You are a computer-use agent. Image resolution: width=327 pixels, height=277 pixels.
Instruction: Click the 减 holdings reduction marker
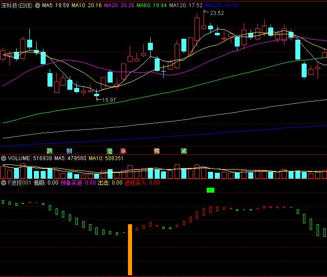(184, 151)
